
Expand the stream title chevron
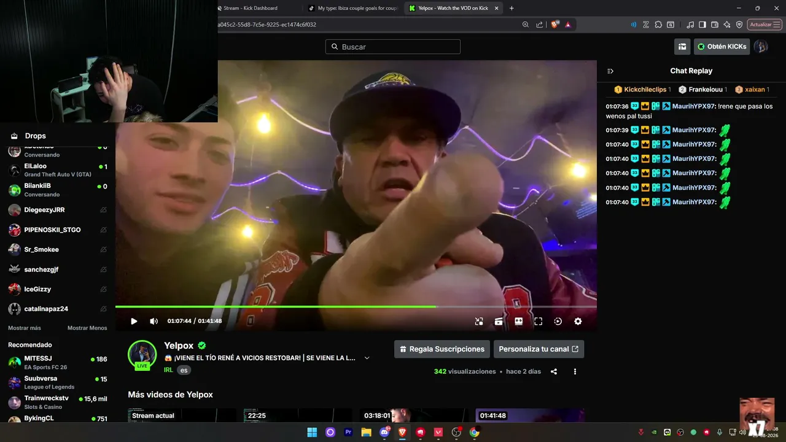pyautogui.click(x=367, y=358)
